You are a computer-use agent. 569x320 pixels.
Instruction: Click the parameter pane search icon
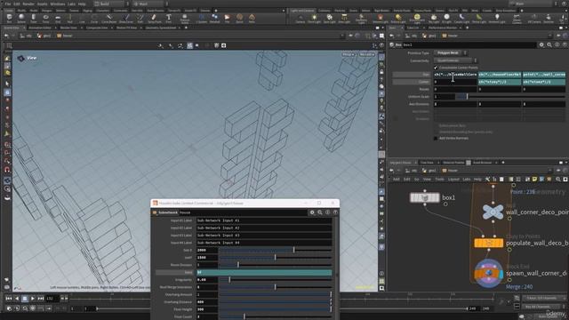tap(549, 44)
